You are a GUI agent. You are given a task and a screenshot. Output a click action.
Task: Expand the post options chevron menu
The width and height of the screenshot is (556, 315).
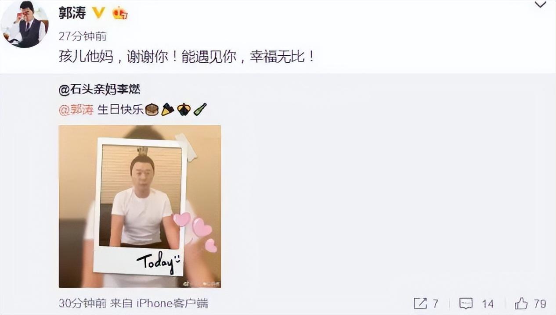(x=540, y=5)
